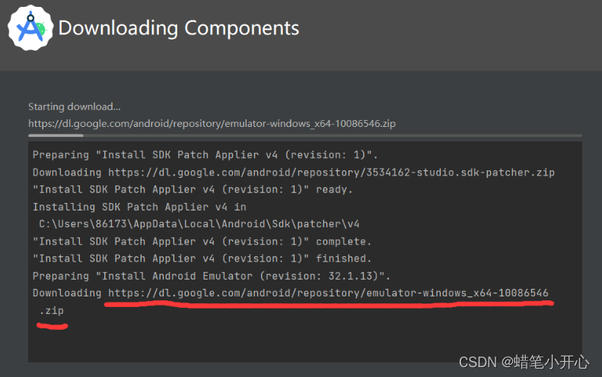Image resolution: width=602 pixels, height=377 pixels.
Task: Click the .zip text on last log line
Action: coord(52,310)
